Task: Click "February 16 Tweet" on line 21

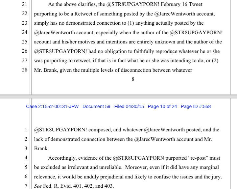Action: pos(181,4)
